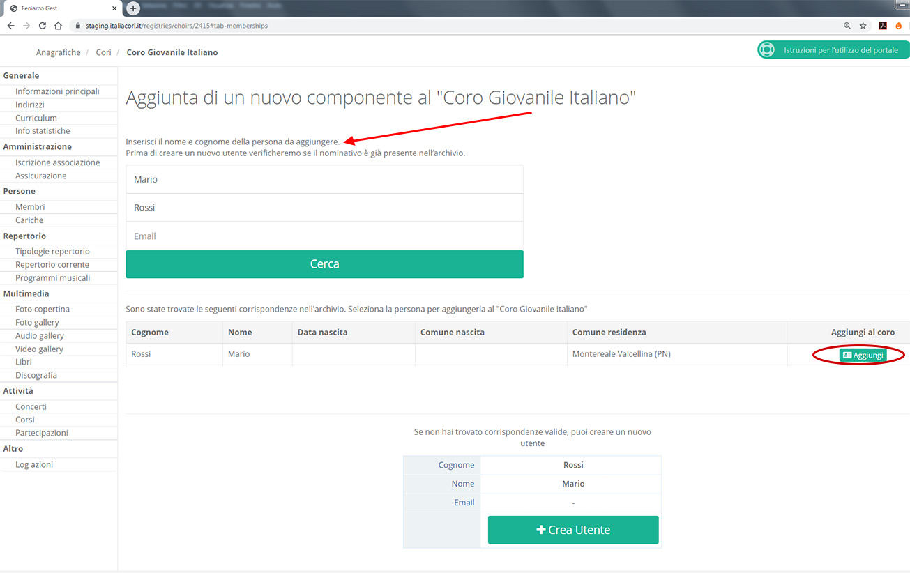Screen dimensions: 910x573
Task: Go to browser home page icon
Action: pyautogui.click(x=59, y=26)
